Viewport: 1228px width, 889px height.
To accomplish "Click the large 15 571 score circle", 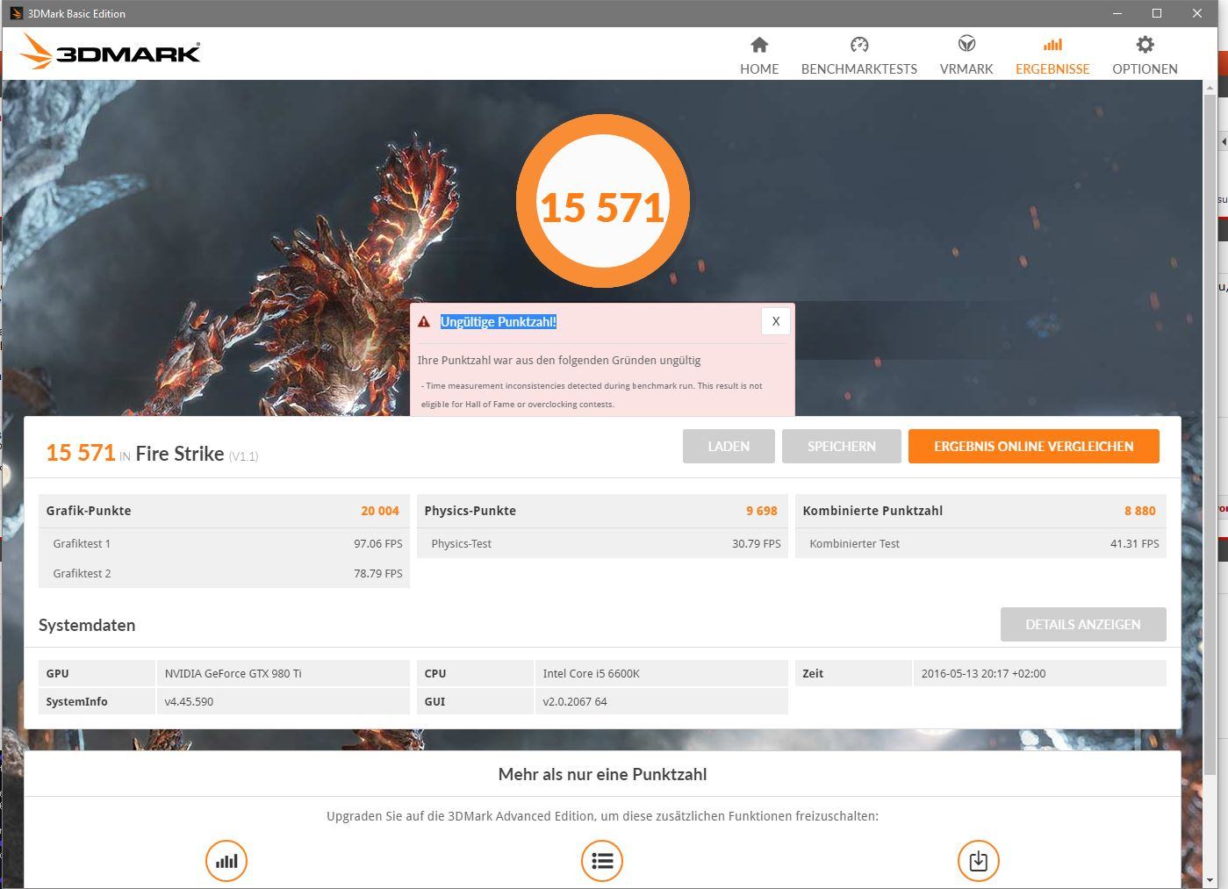I will (x=602, y=202).
